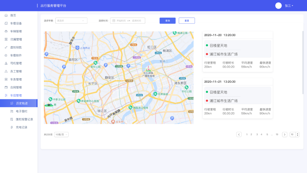Click the calendar icon in date range field

click(114, 20)
